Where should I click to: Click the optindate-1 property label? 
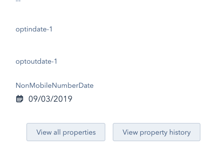[34, 30]
